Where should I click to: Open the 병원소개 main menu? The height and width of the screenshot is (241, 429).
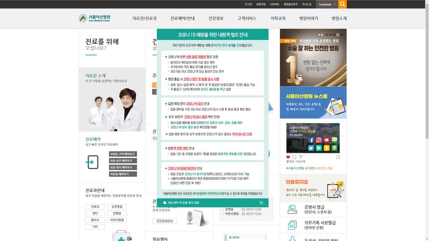point(339,18)
